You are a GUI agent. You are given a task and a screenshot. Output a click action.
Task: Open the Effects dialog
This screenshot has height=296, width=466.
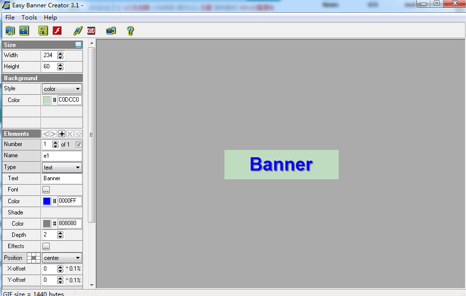(46, 246)
